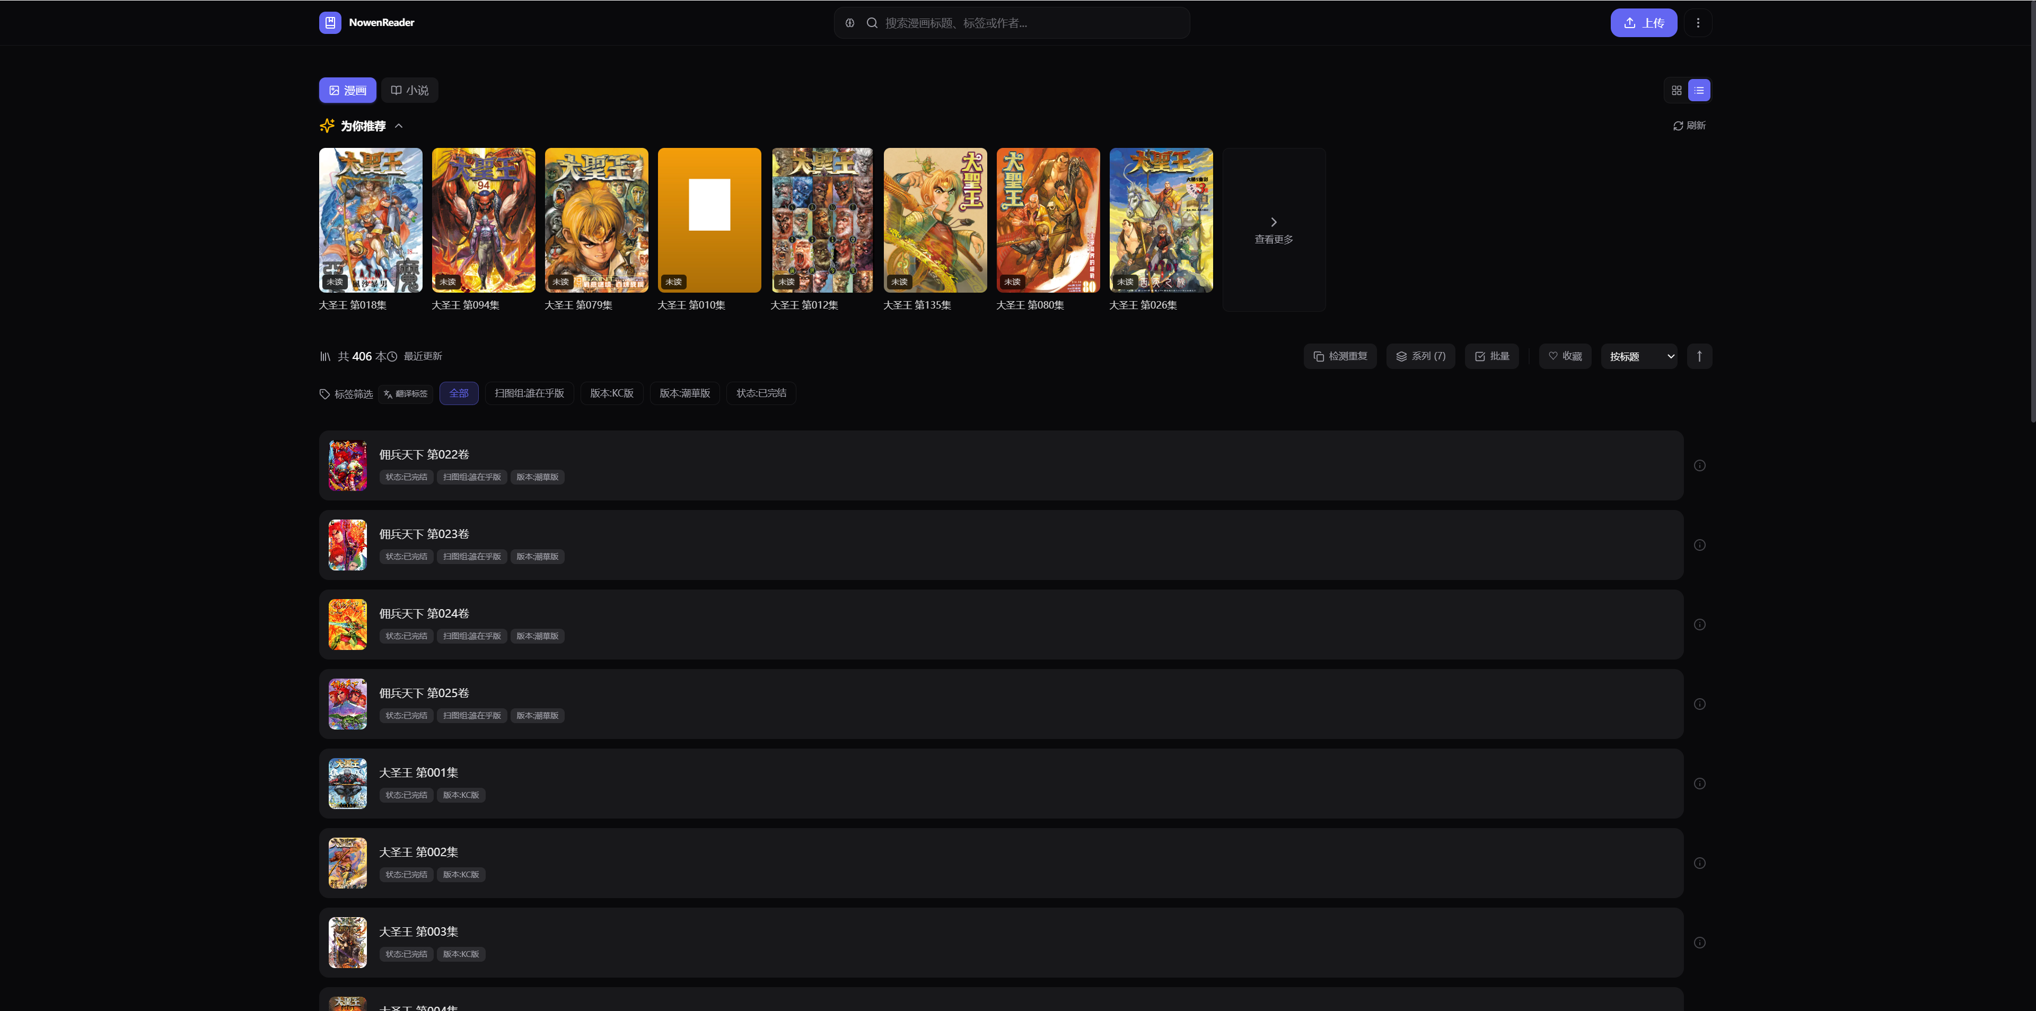This screenshot has height=1011, width=2036.
Task: Click info icon for 佣兵天下 第023卷
Action: pos(1699,546)
